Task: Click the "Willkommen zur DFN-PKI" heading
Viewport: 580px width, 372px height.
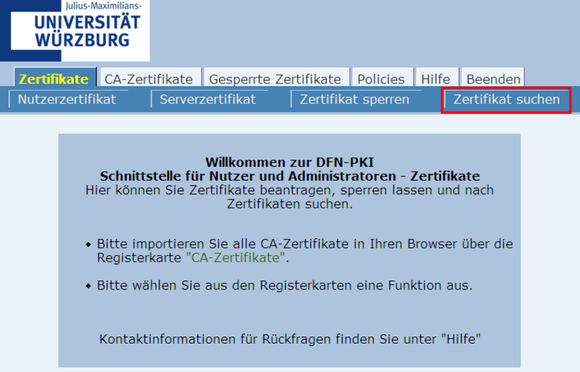Action: coord(290,162)
